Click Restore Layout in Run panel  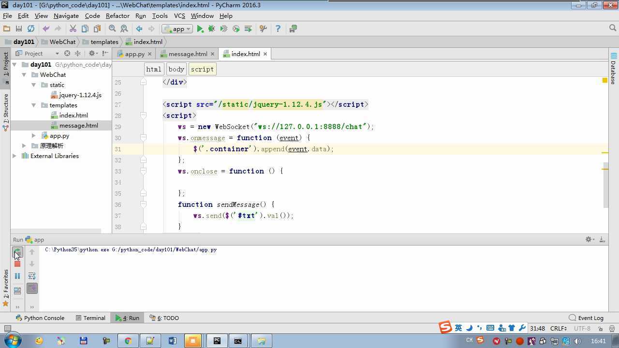17,291
